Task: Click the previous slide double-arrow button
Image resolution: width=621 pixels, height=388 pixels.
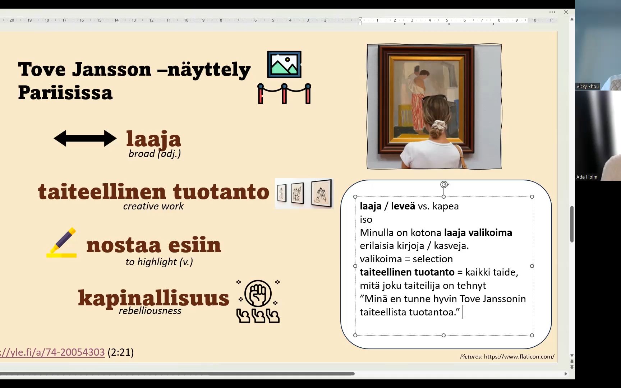Action: 572,361
